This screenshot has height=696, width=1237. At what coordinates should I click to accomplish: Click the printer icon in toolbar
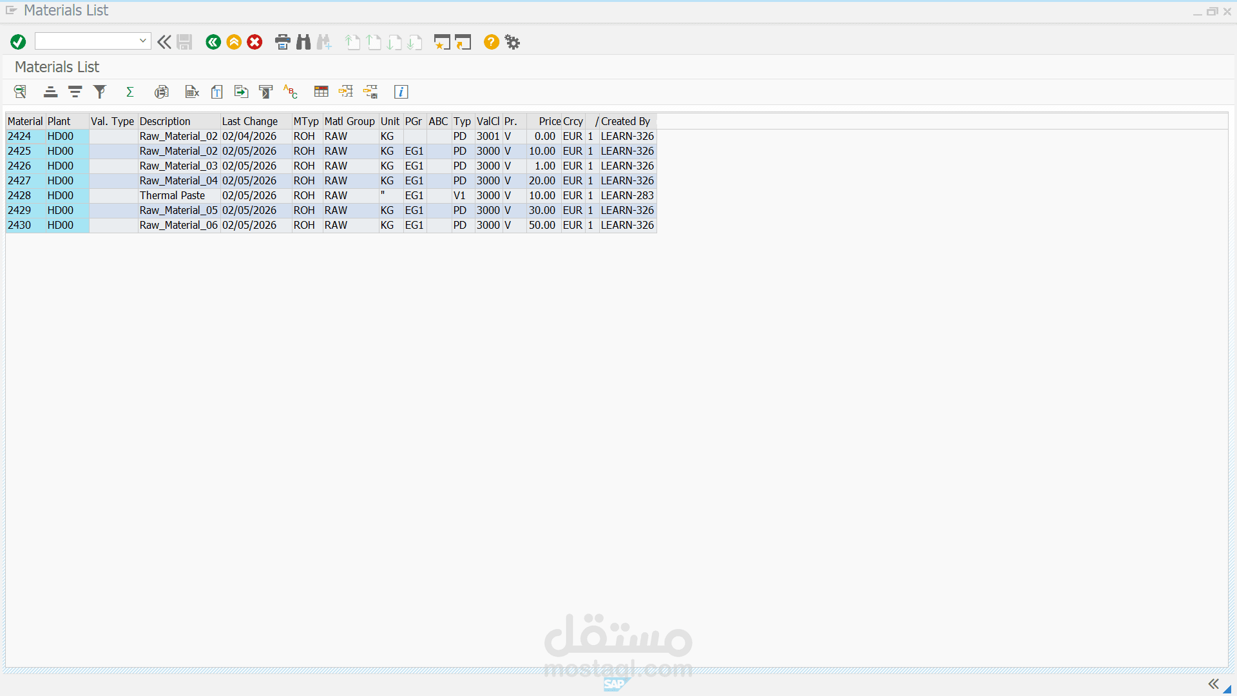(282, 42)
